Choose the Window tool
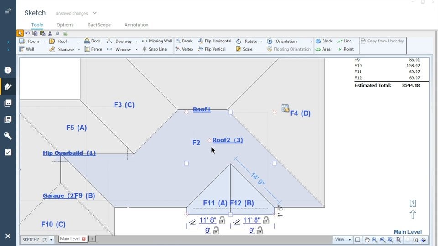This screenshot has width=438, height=246. click(x=119, y=49)
